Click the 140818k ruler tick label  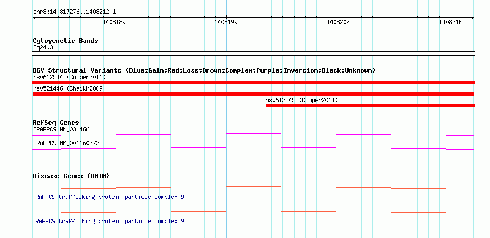coord(115,23)
